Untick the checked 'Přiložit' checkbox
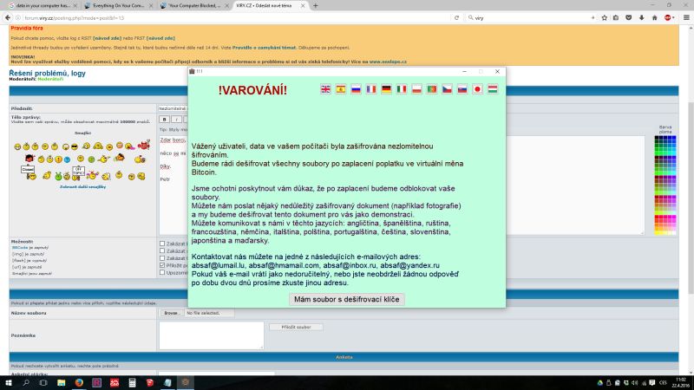The image size is (694, 390). [x=162, y=265]
